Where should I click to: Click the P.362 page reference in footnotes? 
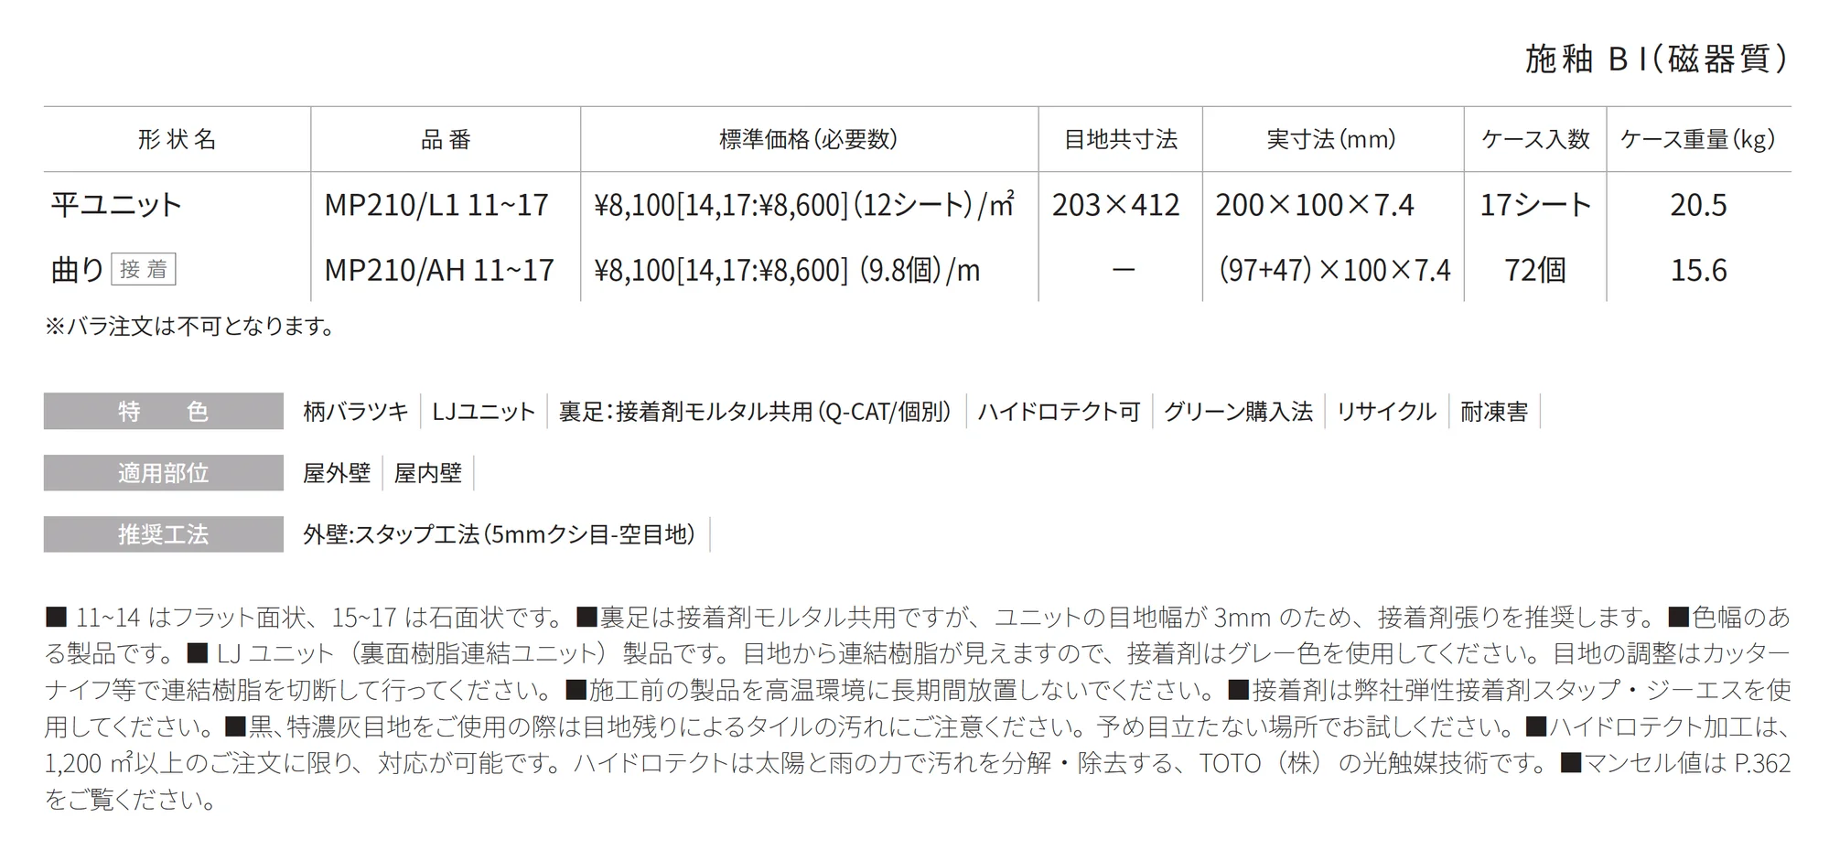click(1762, 763)
